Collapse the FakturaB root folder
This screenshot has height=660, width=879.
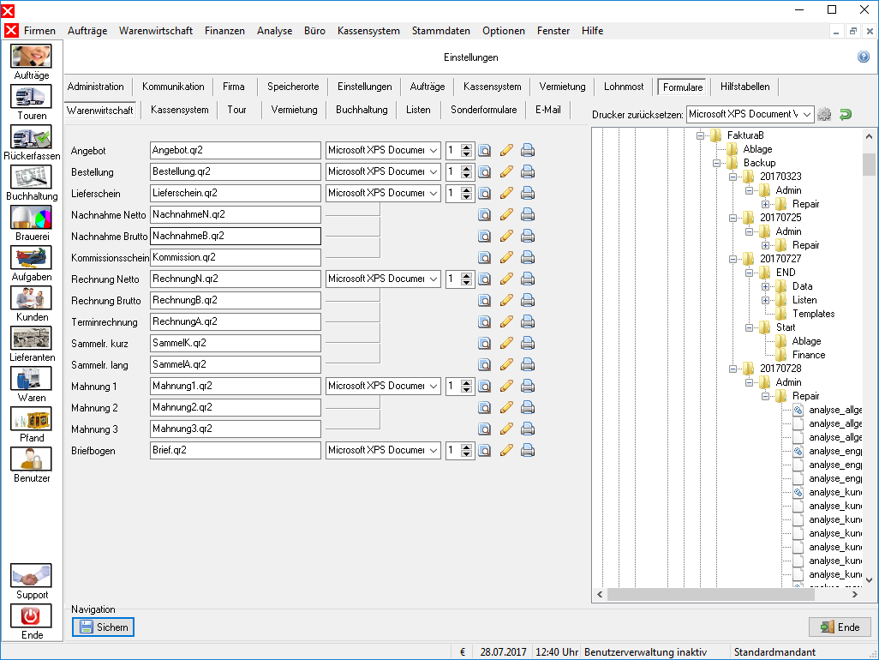click(700, 135)
